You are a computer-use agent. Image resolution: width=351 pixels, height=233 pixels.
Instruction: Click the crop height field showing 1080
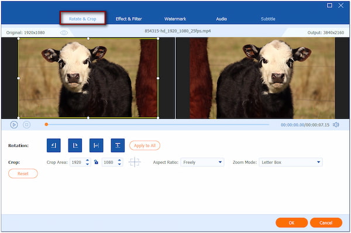click(x=109, y=162)
